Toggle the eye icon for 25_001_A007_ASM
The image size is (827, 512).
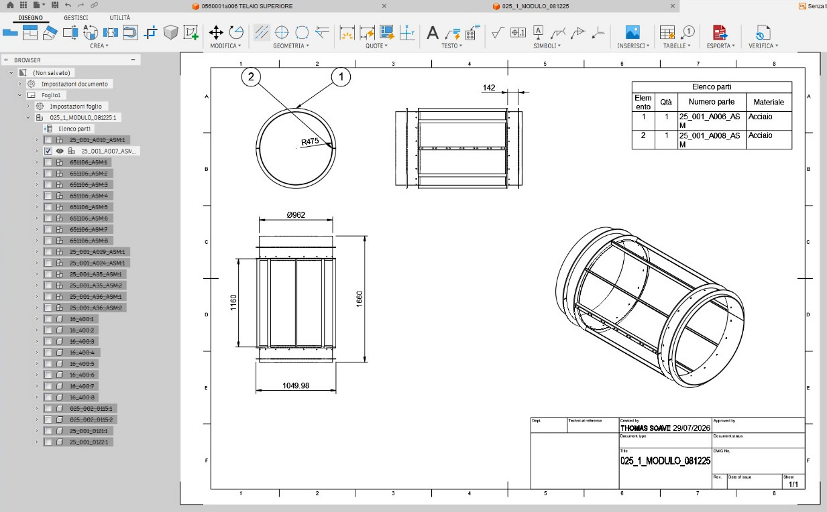[x=60, y=151]
